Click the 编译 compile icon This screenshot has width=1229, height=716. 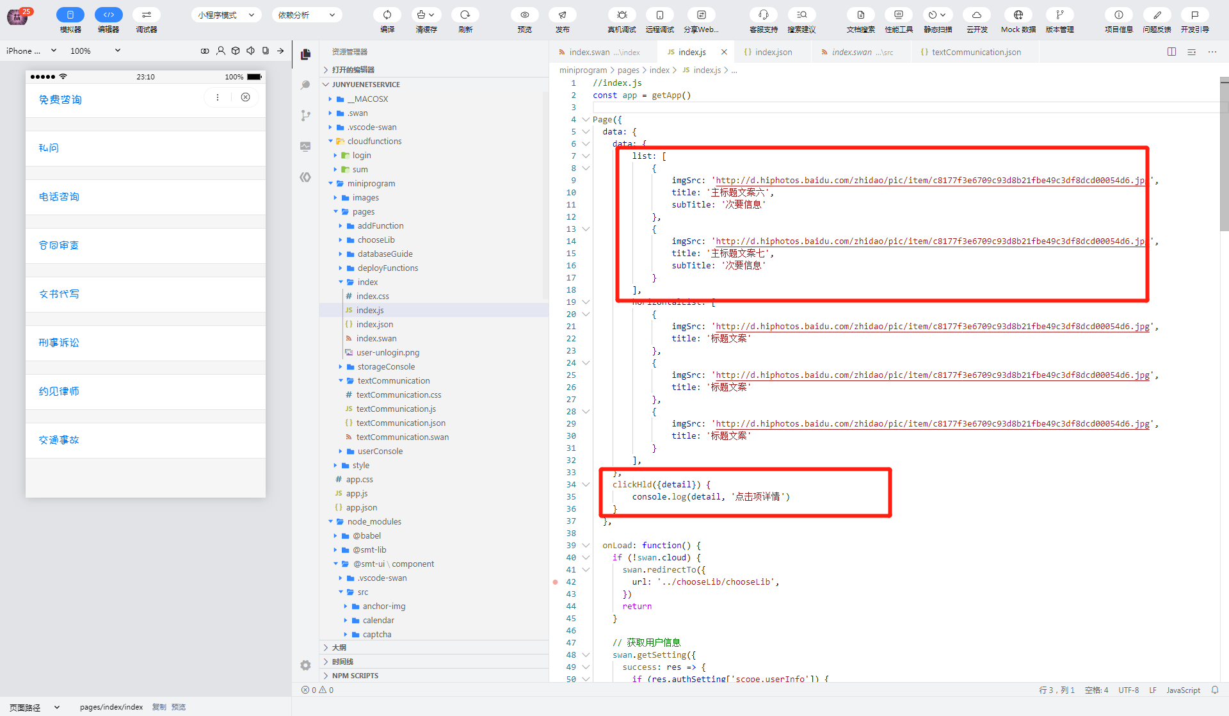coord(387,15)
